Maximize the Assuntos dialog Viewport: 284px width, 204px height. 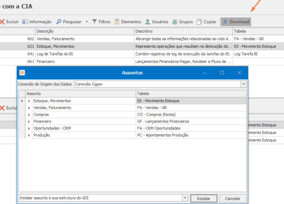coord(222,73)
